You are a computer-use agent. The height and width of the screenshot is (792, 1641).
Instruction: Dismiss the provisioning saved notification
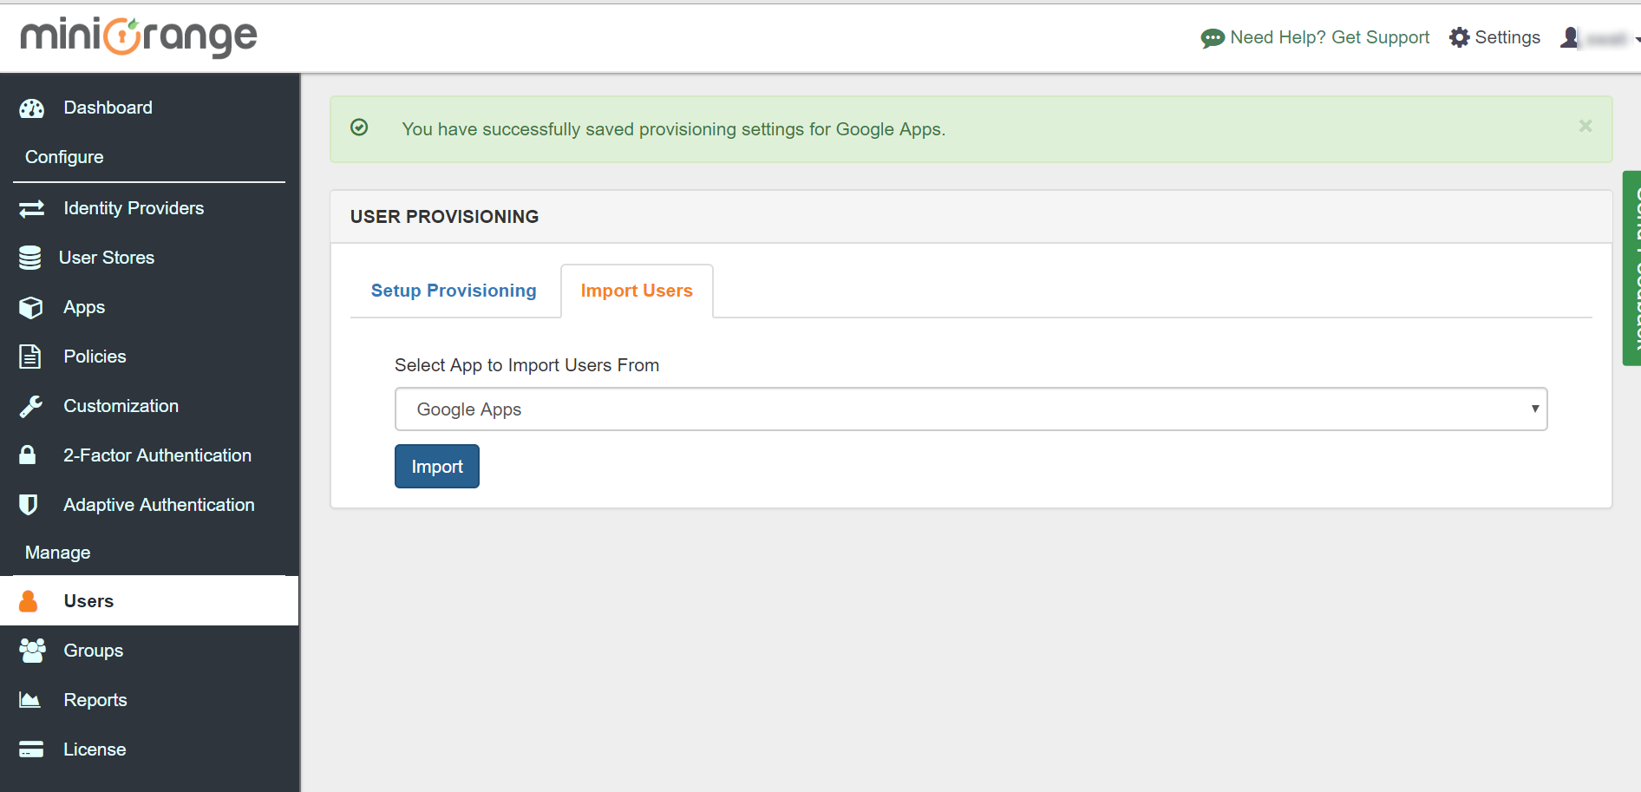pyautogui.click(x=1585, y=126)
